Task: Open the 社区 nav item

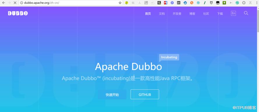Action: tap(206, 14)
